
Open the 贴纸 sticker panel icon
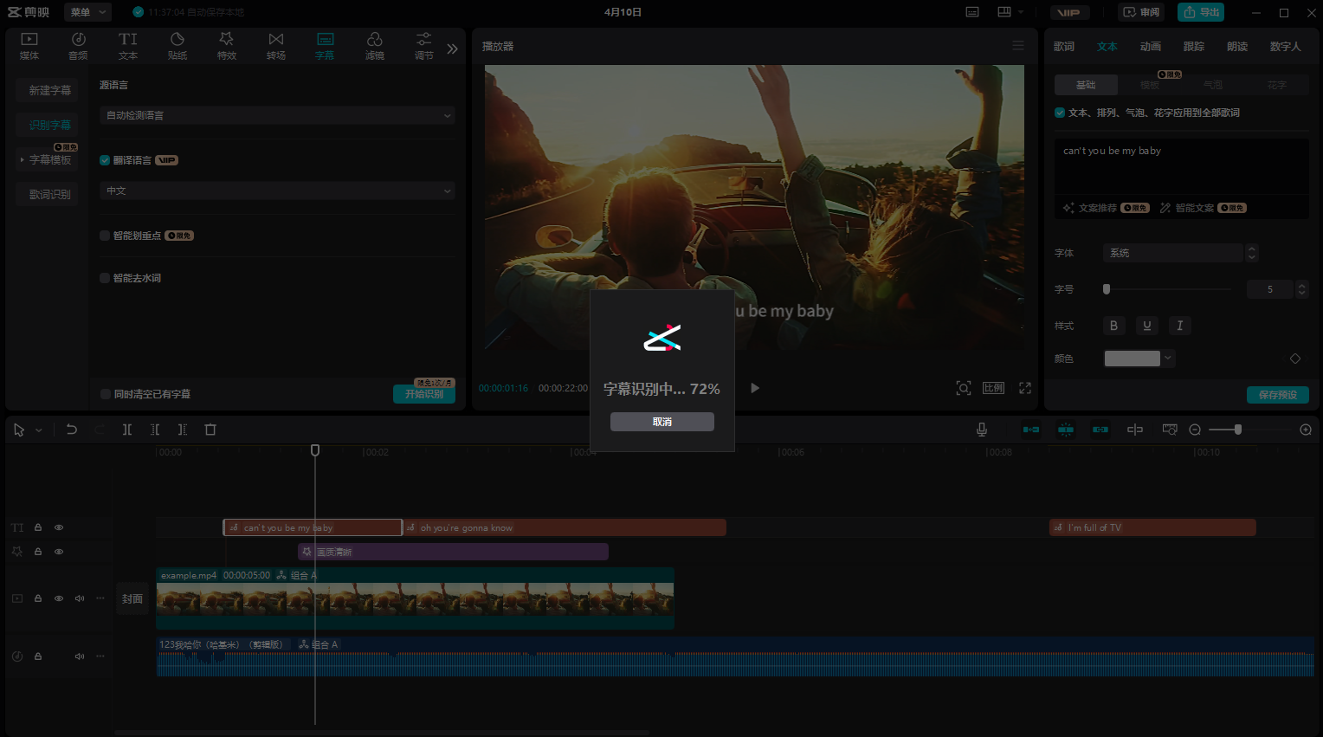[x=177, y=45]
